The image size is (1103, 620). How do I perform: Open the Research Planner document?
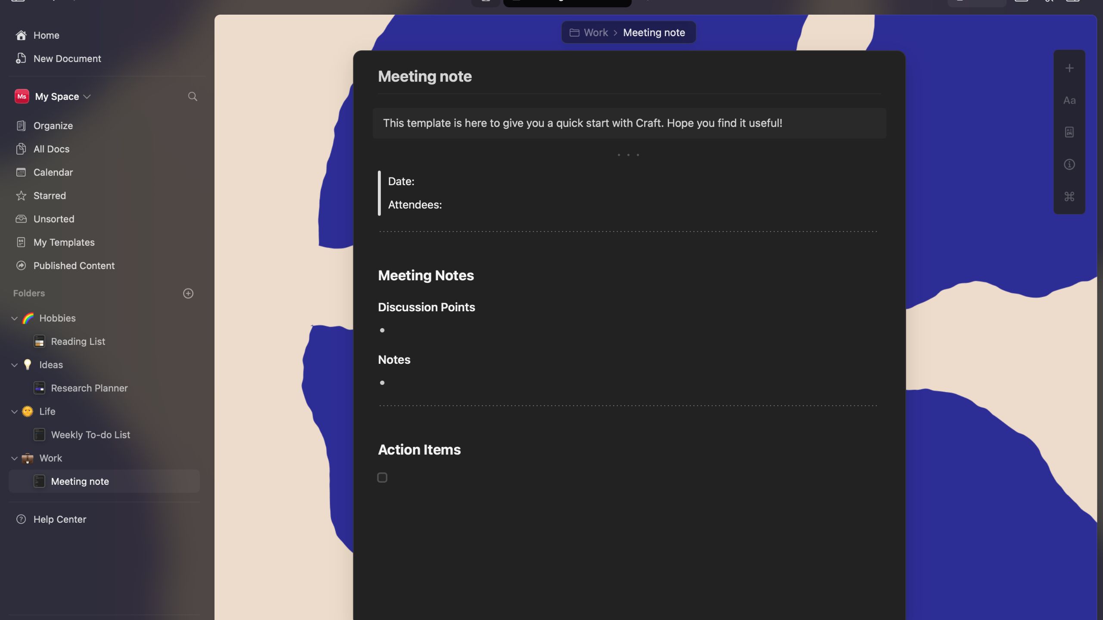pos(89,387)
